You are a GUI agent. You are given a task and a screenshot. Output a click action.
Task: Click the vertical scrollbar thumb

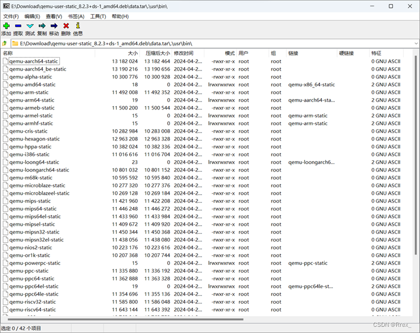click(416, 155)
